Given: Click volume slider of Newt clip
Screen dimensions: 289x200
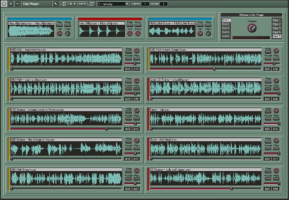Looking at the screenshot, I should [x=272, y=123].
